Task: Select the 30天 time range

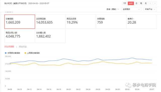Action: point(131,3)
